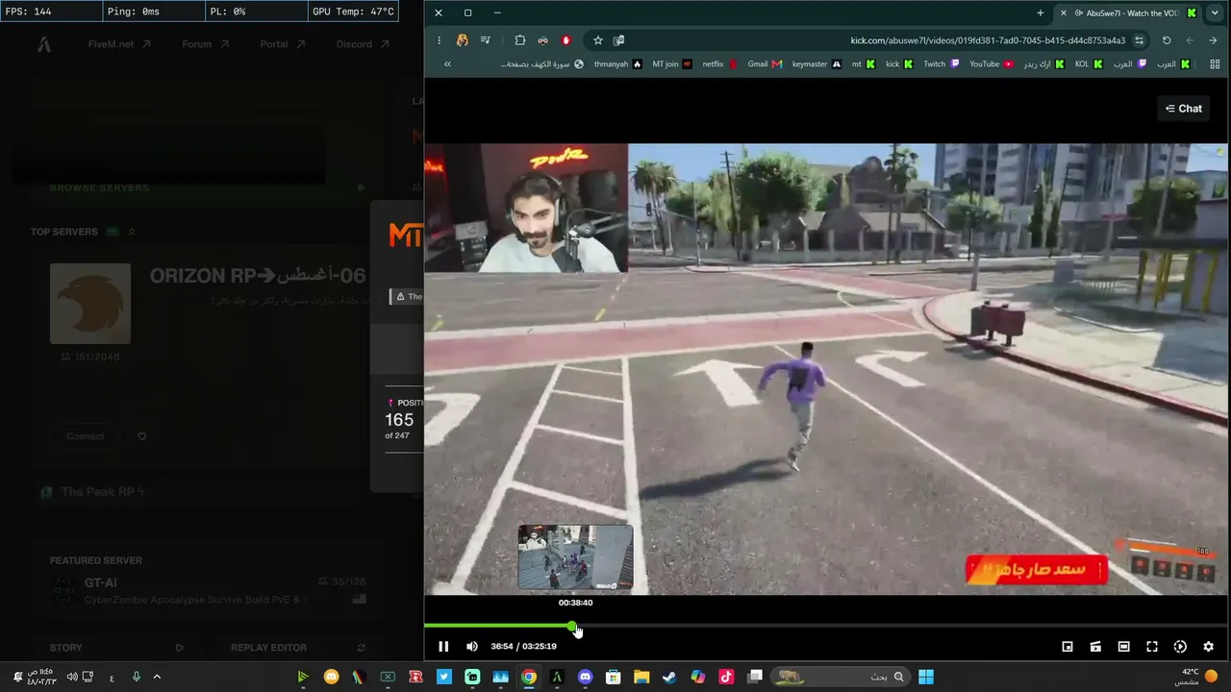Collapse the Top Servers section chevron

click(x=132, y=232)
